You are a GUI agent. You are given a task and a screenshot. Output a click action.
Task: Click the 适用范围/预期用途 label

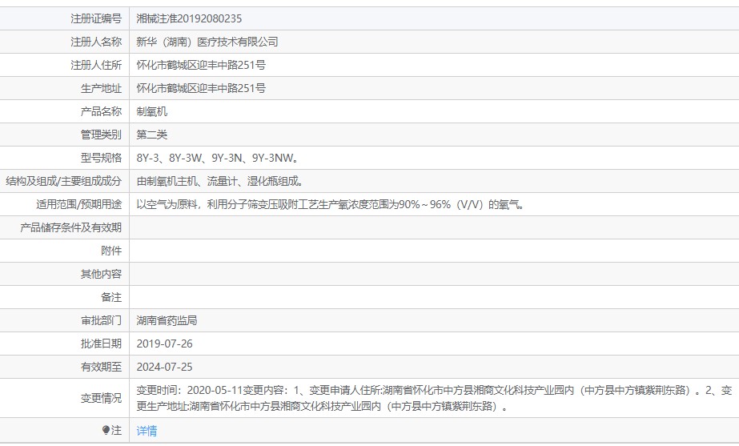pyautogui.click(x=78, y=205)
